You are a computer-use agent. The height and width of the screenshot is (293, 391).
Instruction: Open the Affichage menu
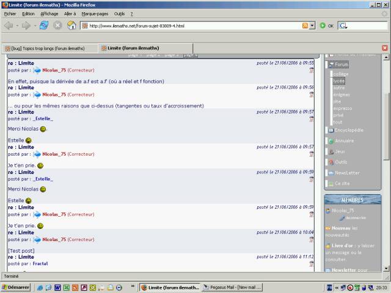coord(49,13)
